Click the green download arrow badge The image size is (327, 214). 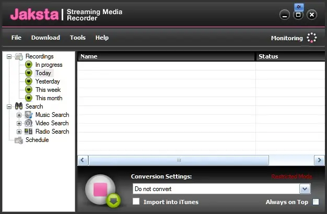(x=113, y=200)
